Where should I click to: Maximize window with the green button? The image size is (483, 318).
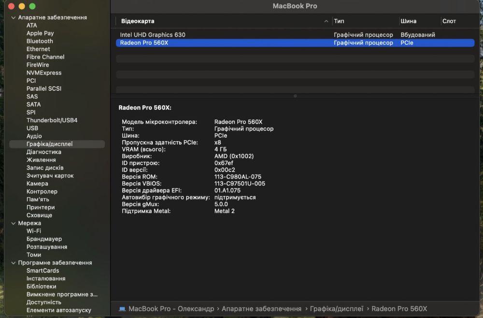tap(32, 6)
